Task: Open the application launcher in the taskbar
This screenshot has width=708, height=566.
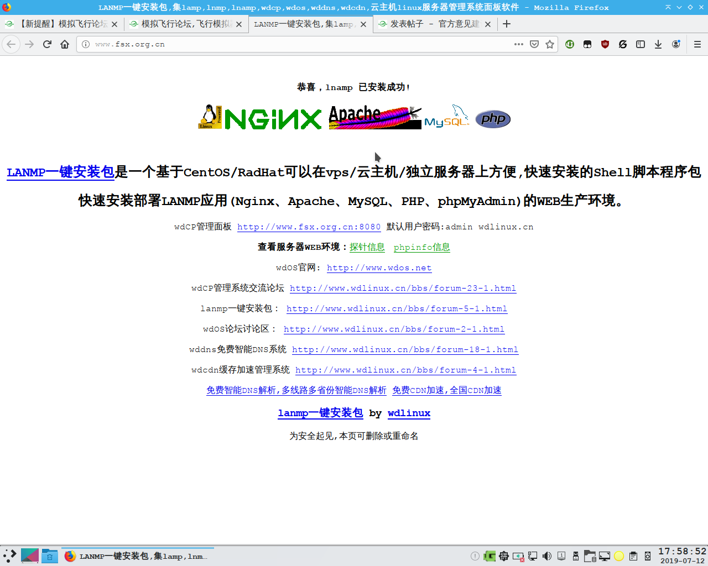Action: (9, 555)
